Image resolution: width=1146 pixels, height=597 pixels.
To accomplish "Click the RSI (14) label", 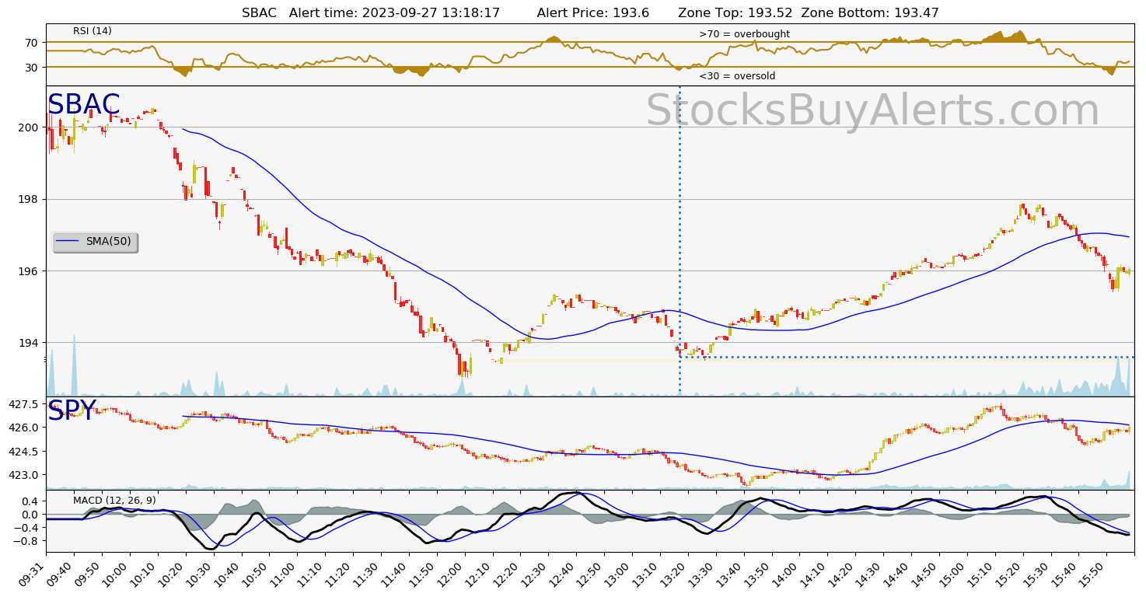I will point(93,31).
